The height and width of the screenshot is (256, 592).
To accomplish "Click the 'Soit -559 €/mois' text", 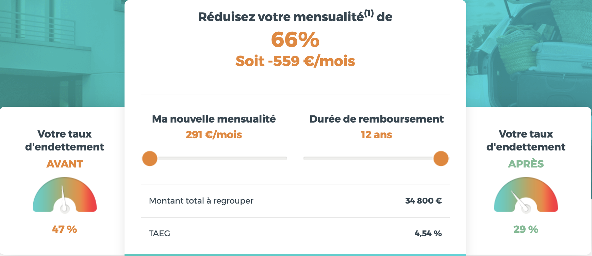I will point(295,61).
